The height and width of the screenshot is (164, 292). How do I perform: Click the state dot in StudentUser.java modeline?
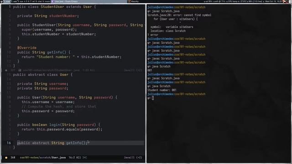6,70
